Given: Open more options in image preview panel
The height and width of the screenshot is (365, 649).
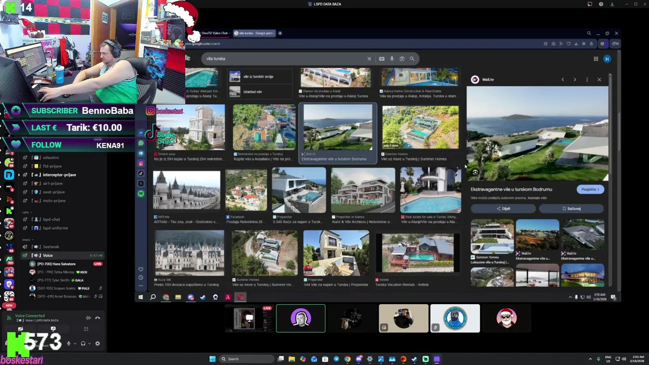Looking at the screenshot, I should [x=587, y=80].
